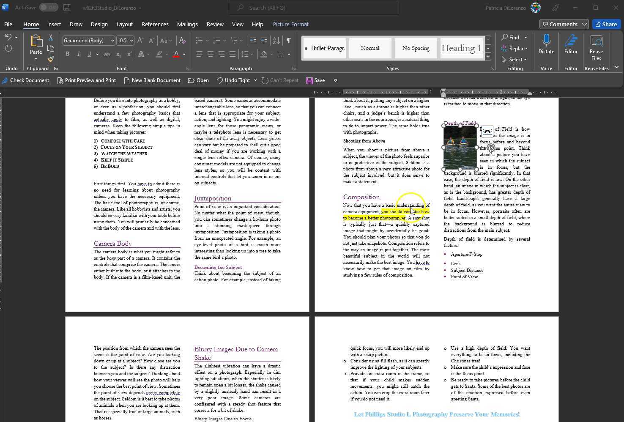Toggle Italic formatting
This screenshot has height=422, width=624.
click(78, 54)
